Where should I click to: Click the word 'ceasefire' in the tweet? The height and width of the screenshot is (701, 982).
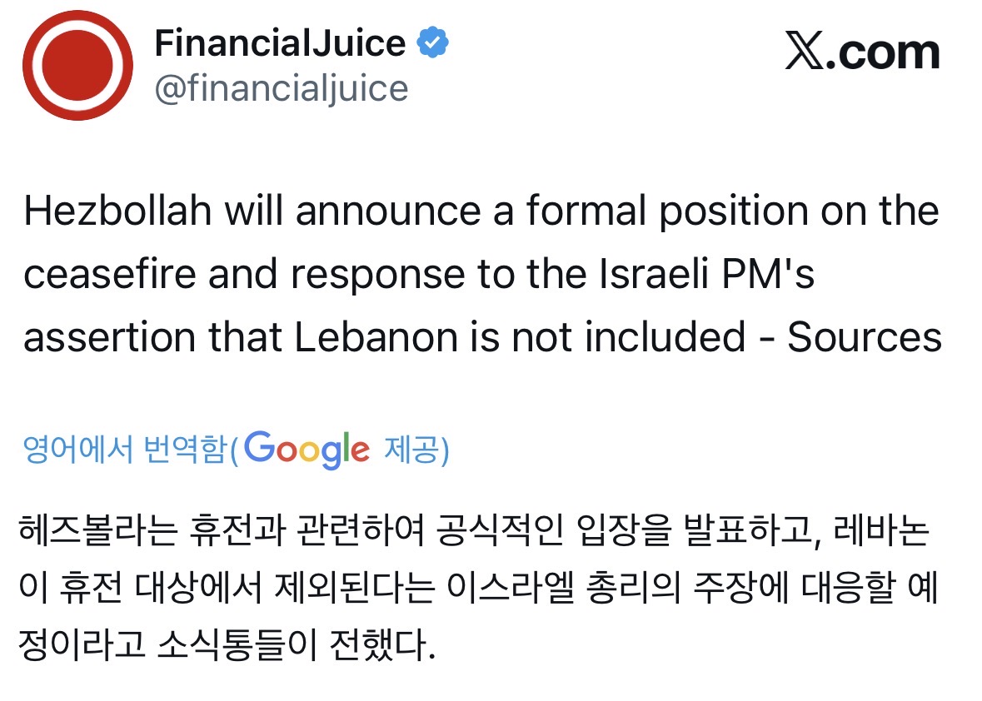point(108,275)
